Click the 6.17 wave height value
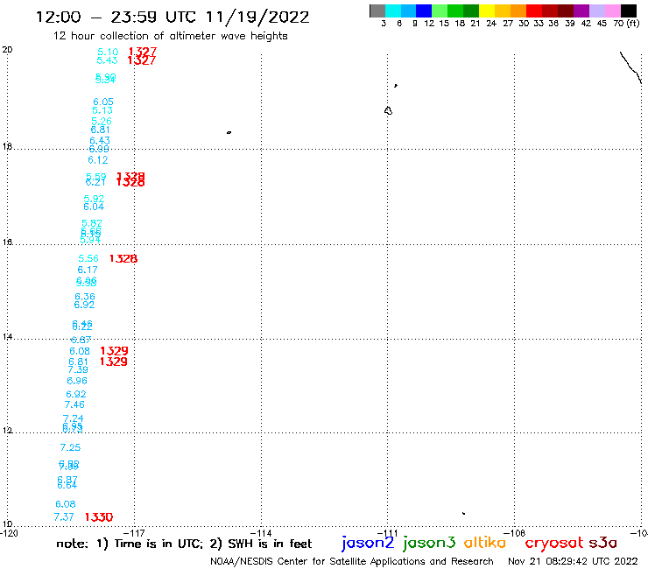Screen dimensions: 648x569 (88, 270)
